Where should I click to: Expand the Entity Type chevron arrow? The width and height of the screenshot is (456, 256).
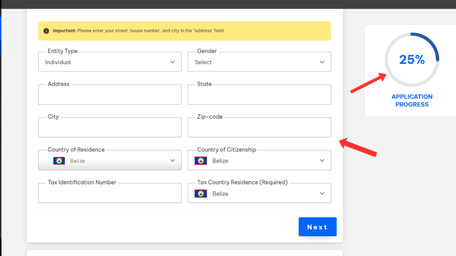[x=173, y=62]
